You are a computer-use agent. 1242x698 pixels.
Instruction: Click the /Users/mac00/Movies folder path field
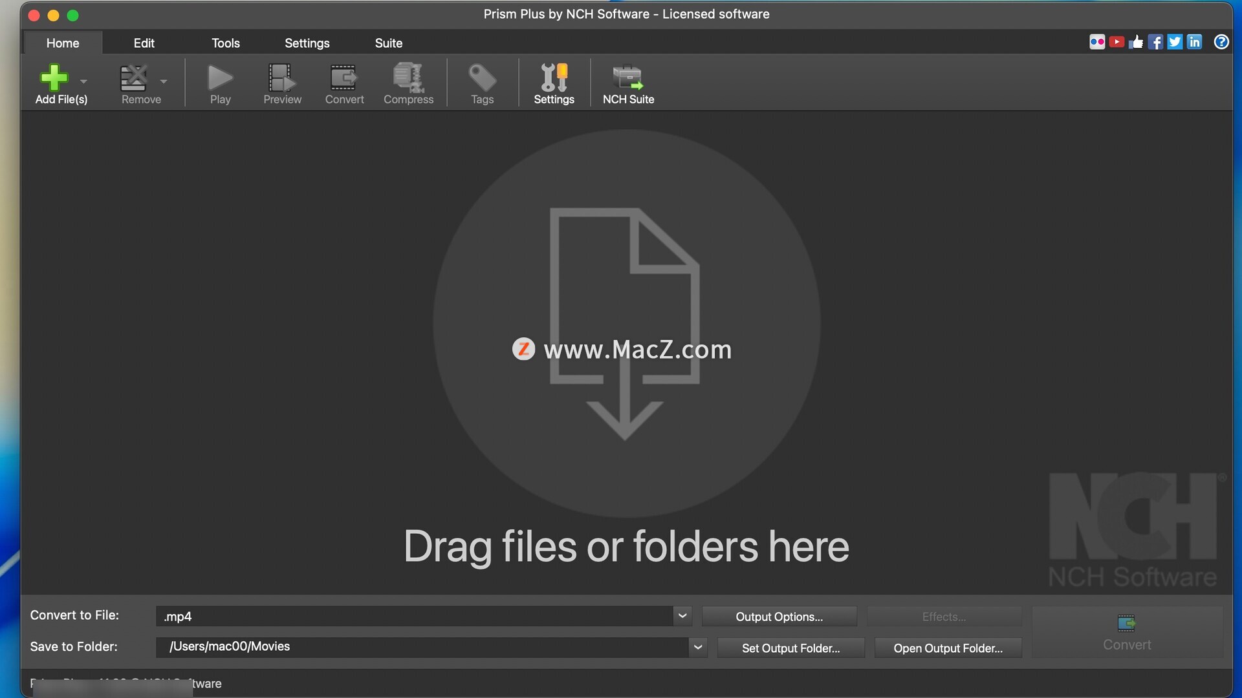422,647
